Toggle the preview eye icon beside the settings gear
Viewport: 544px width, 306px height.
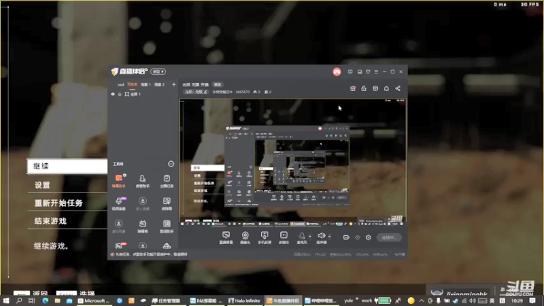click(358, 237)
